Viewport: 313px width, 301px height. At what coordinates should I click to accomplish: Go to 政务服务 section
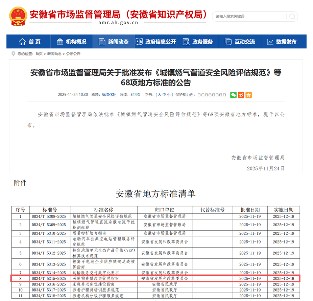198,42
